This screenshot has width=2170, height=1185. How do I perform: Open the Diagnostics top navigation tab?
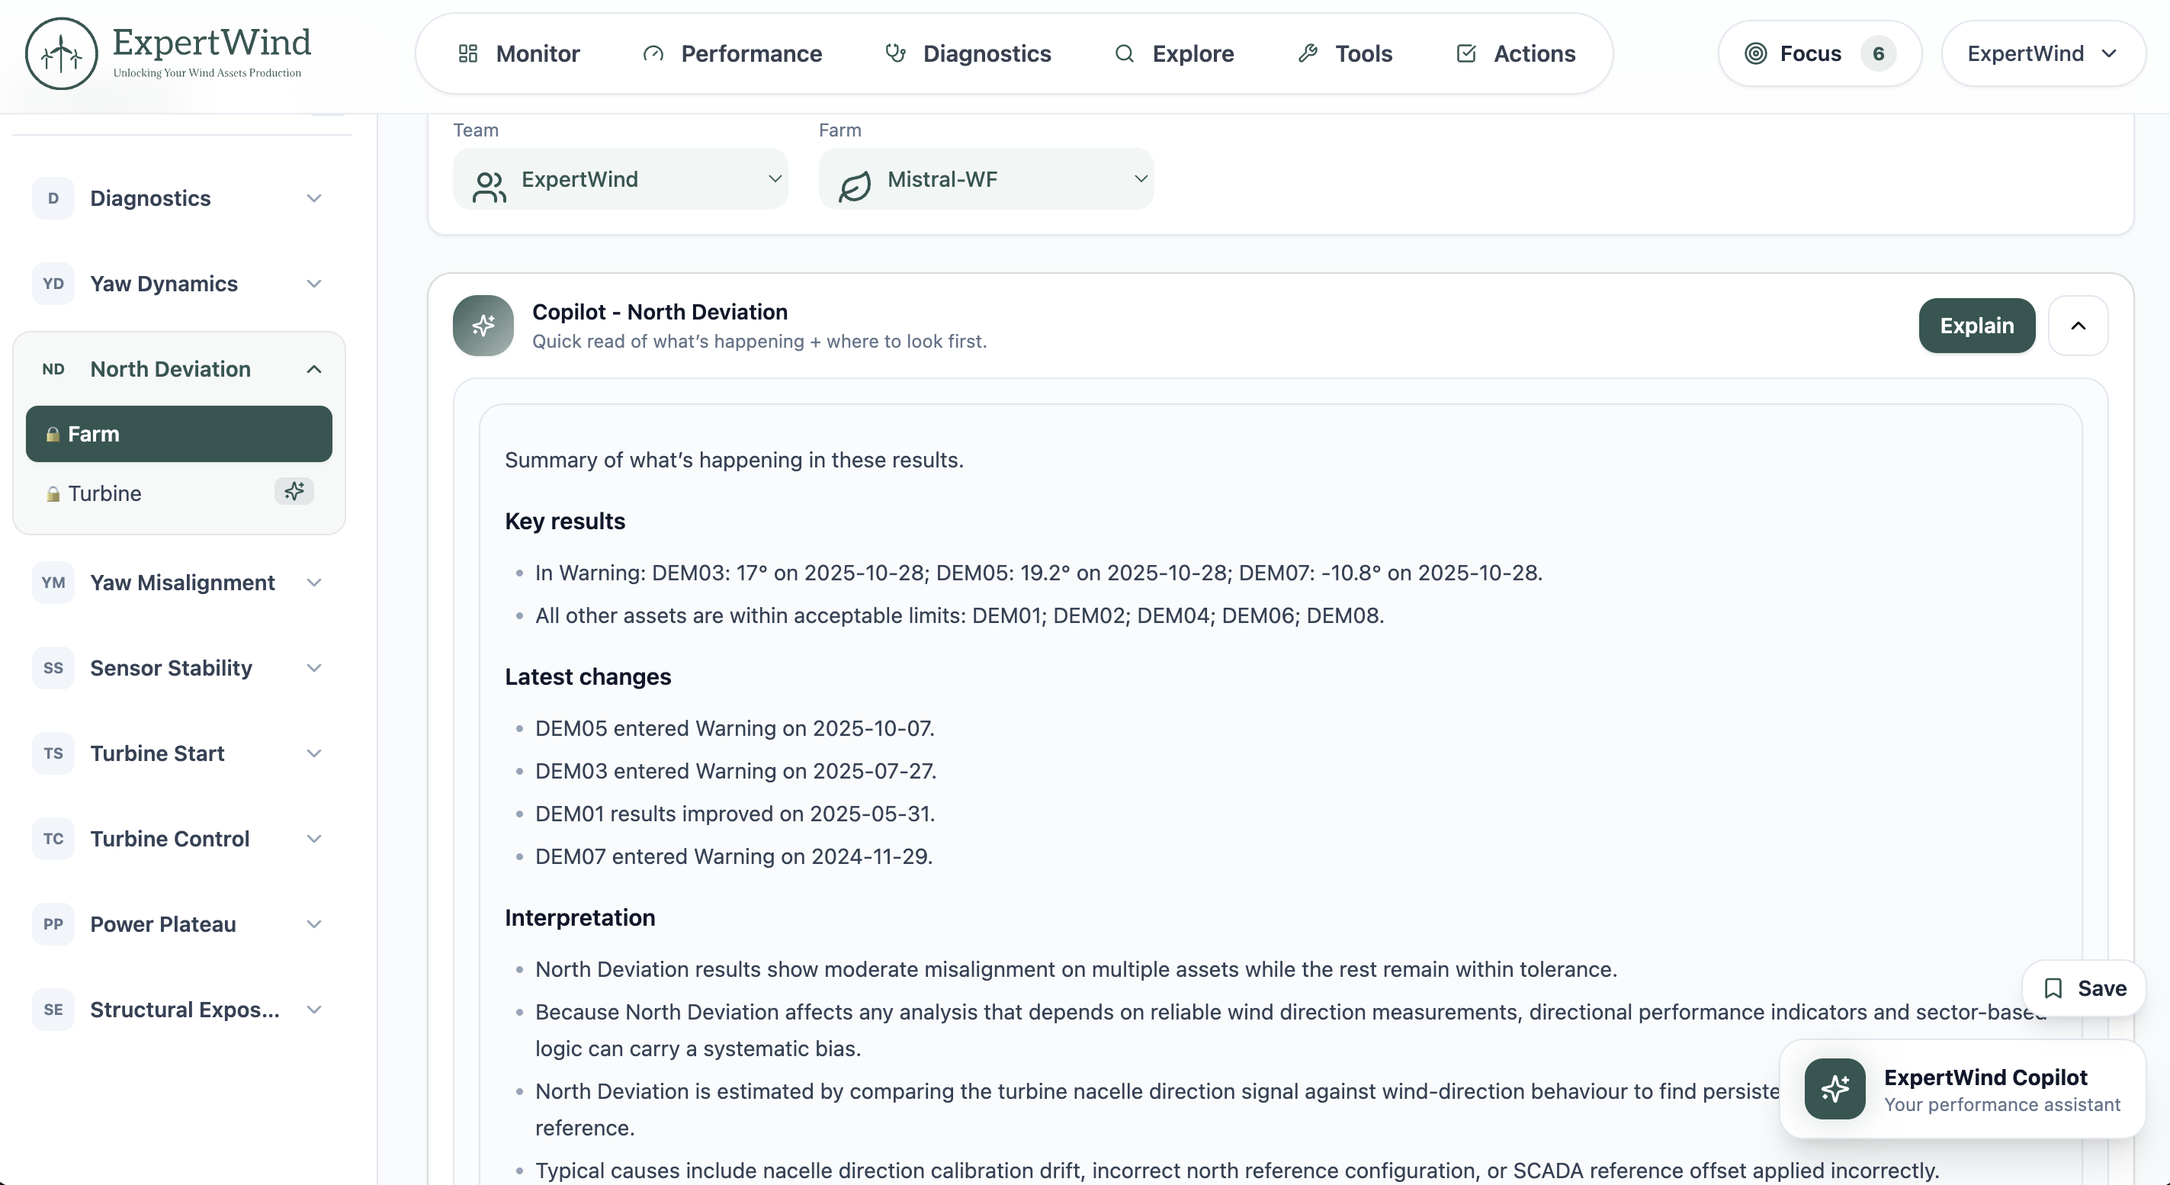[x=969, y=54]
